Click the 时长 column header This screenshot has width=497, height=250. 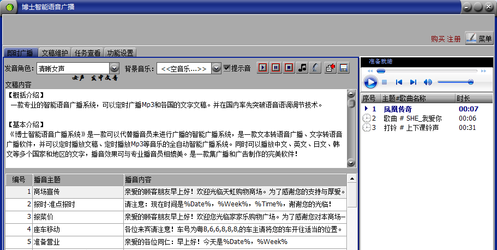pyautogui.click(x=474, y=98)
